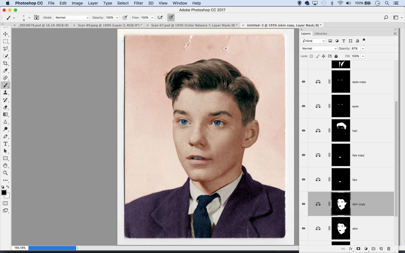The height and width of the screenshot is (253, 405).
Task: Hide the lips copy layer
Action: pos(303,155)
